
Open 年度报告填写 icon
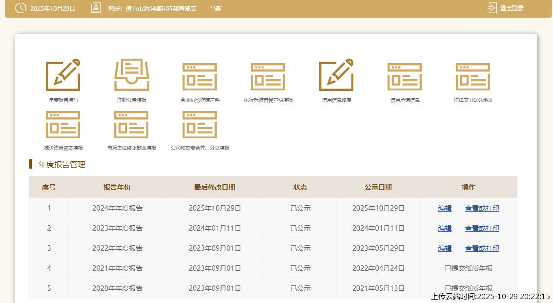click(63, 75)
